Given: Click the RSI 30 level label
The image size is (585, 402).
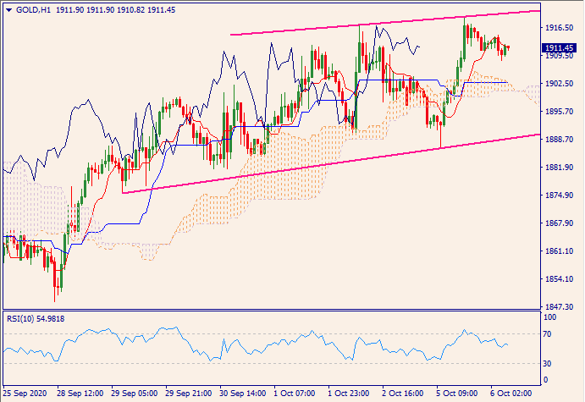Looking at the screenshot, I should 549,364.
